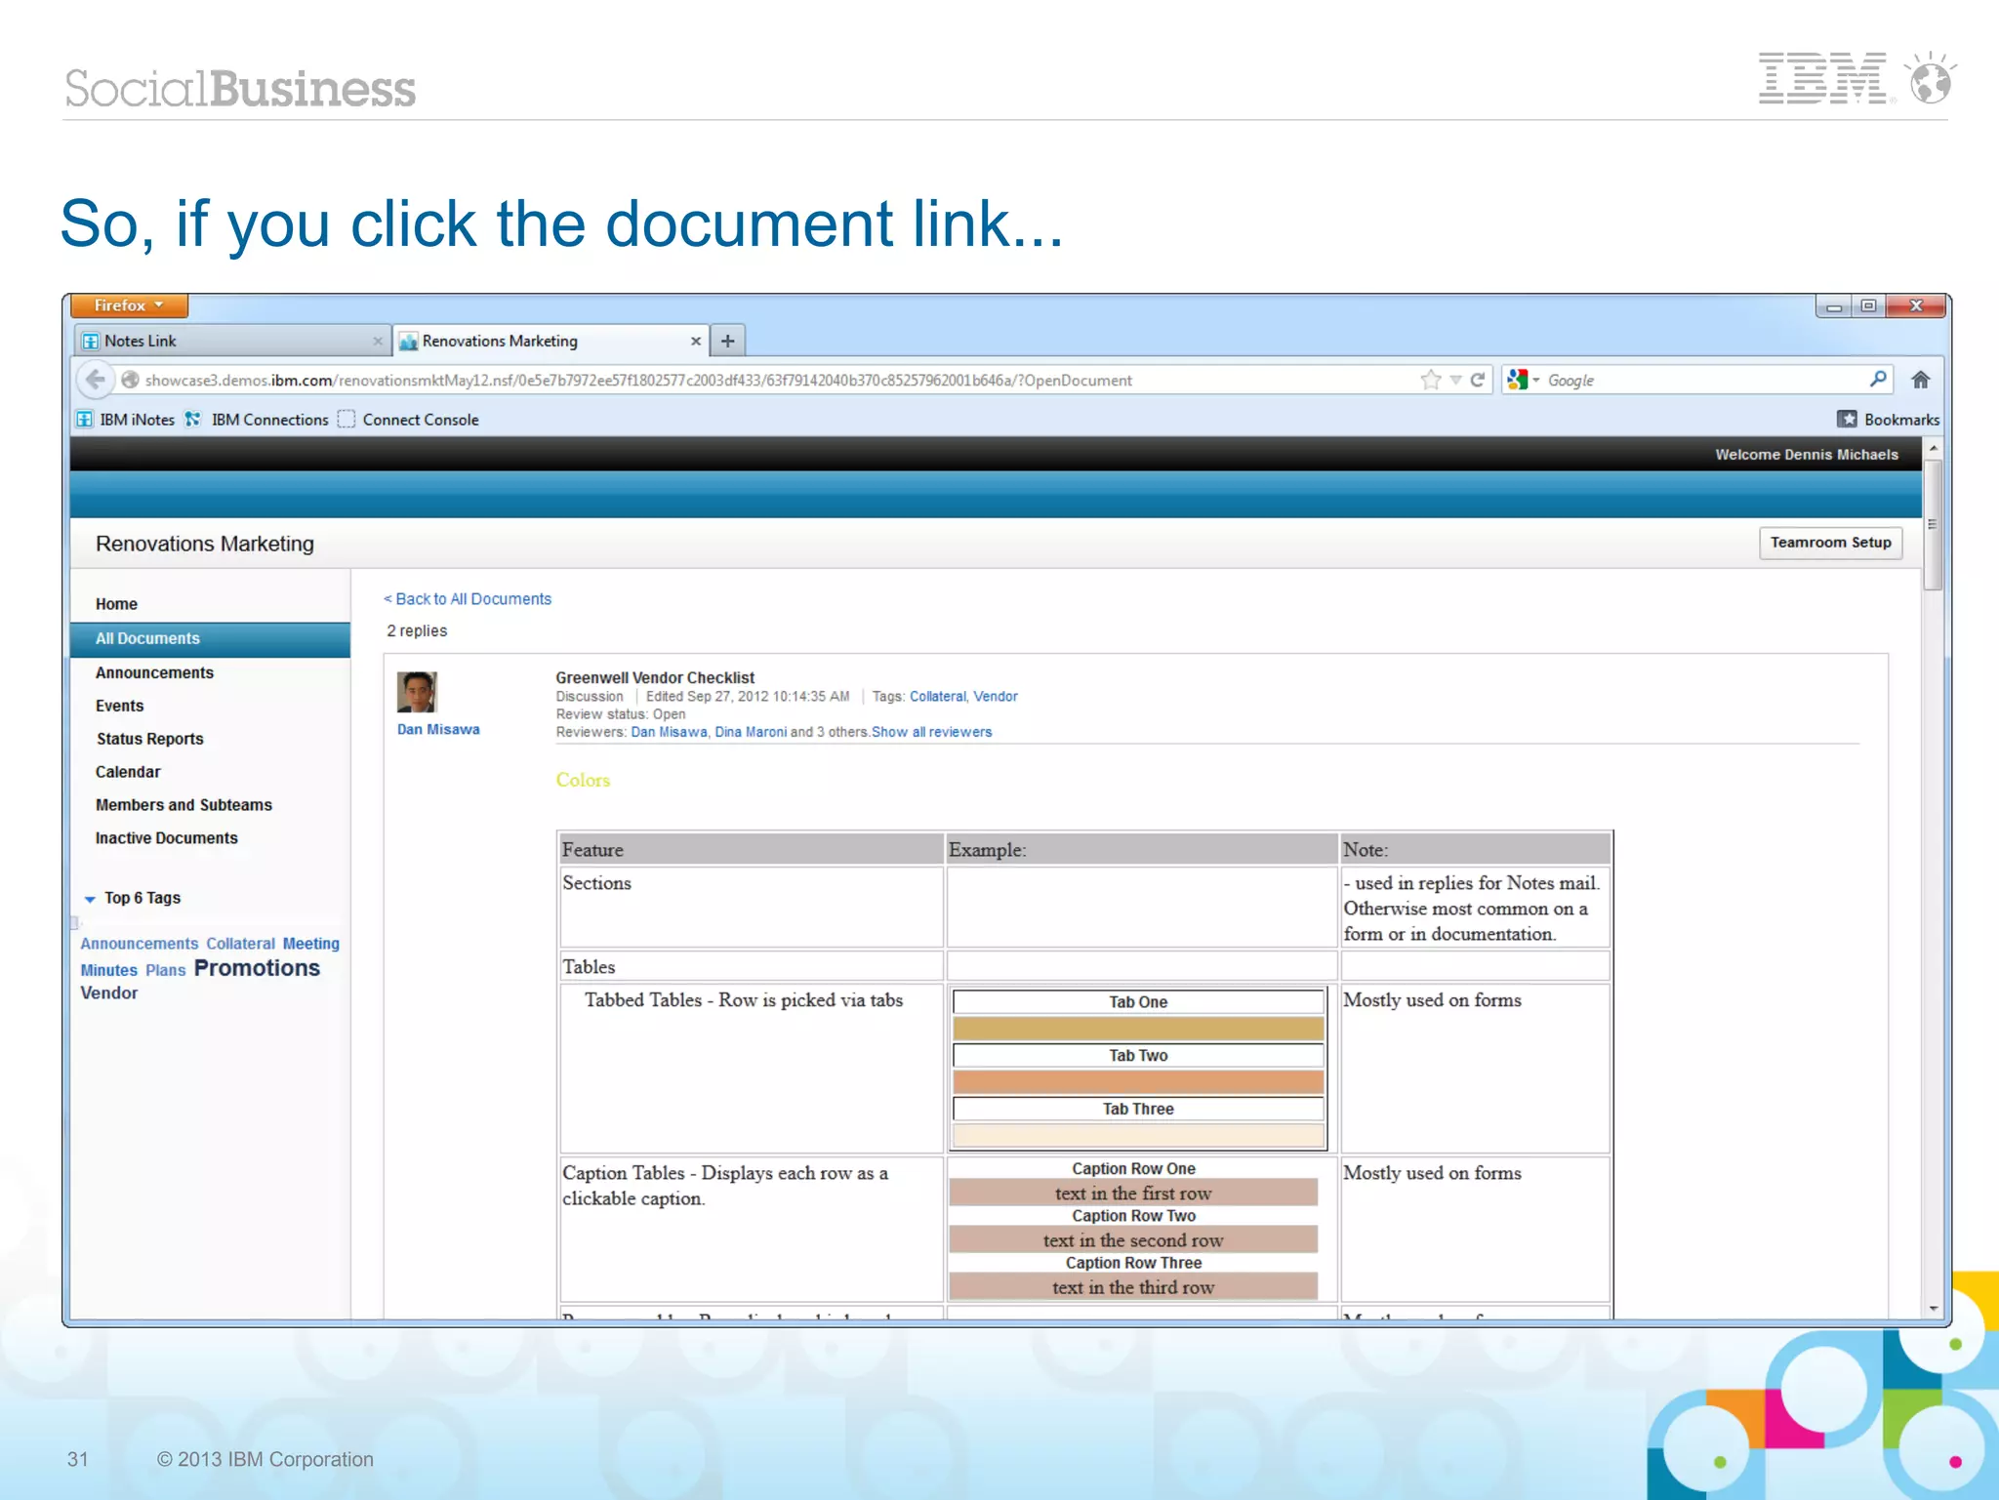Expand Caption Row Two
The height and width of the screenshot is (1500, 1999).
pos(1133,1216)
